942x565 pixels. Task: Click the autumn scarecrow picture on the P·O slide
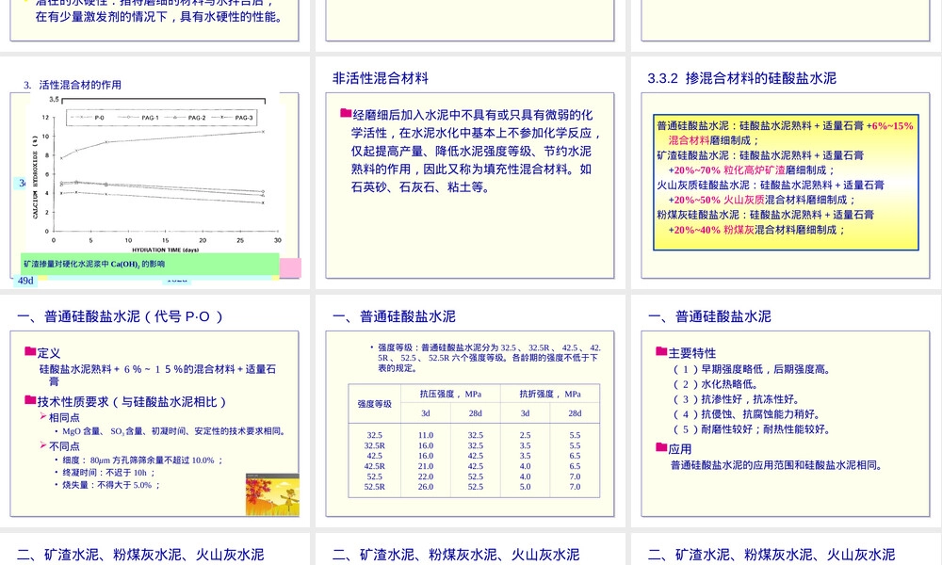point(272,494)
